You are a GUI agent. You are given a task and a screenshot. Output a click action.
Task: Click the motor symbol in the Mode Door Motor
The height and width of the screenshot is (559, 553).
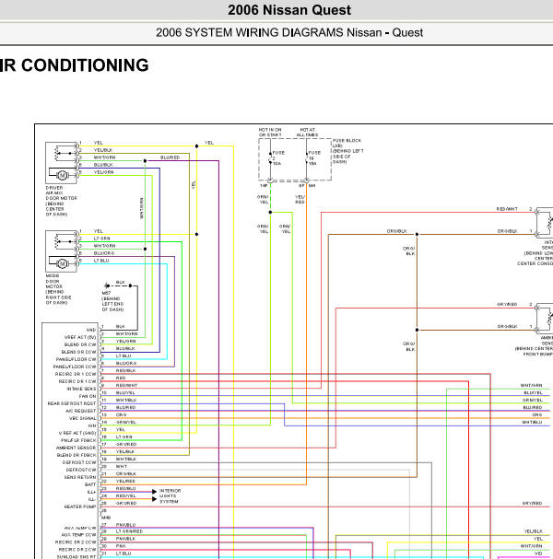63,263
